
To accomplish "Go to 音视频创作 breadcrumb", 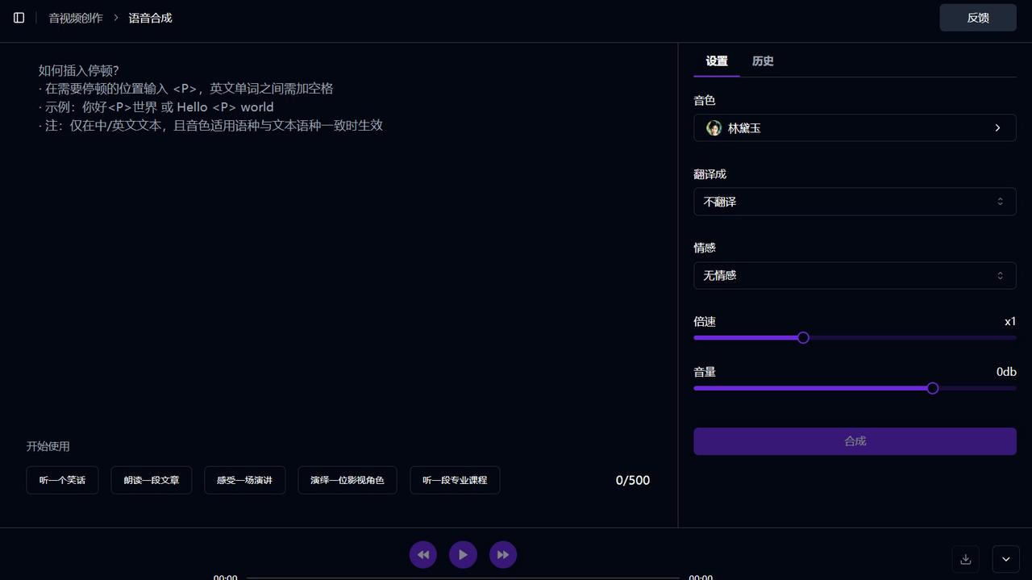I will coord(76,18).
